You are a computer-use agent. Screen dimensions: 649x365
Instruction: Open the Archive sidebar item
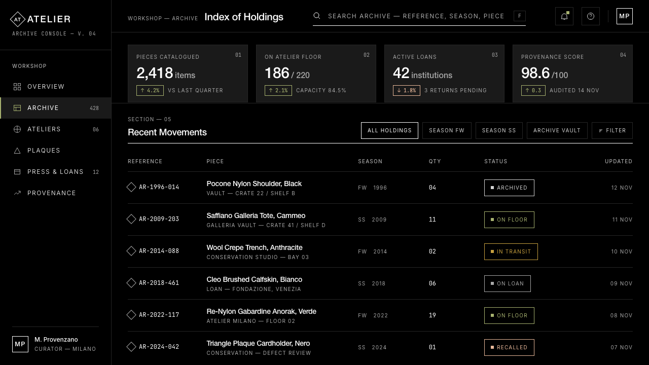pos(55,108)
